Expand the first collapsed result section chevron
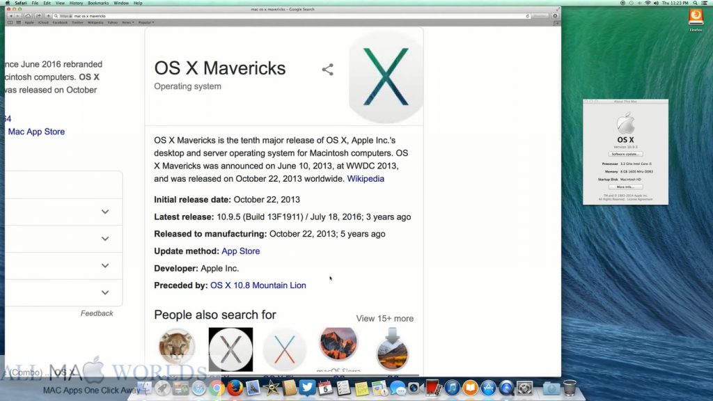 (x=105, y=212)
